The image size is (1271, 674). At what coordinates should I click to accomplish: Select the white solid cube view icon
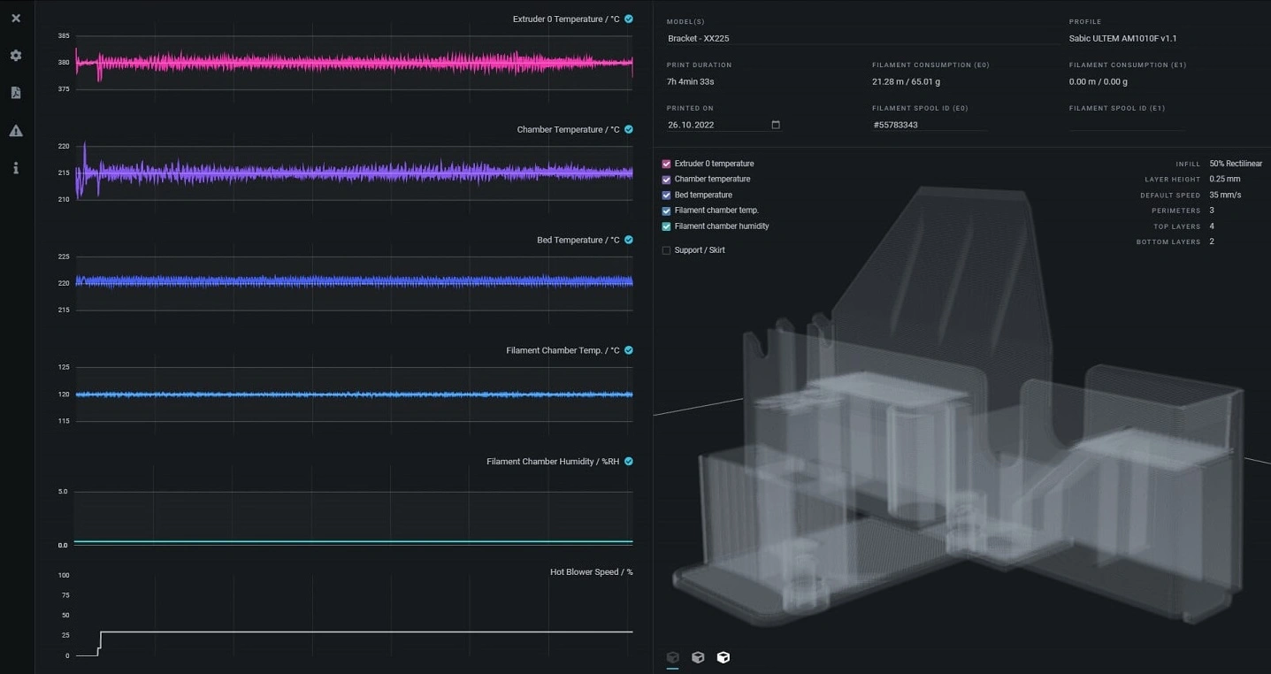pyautogui.click(x=724, y=657)
